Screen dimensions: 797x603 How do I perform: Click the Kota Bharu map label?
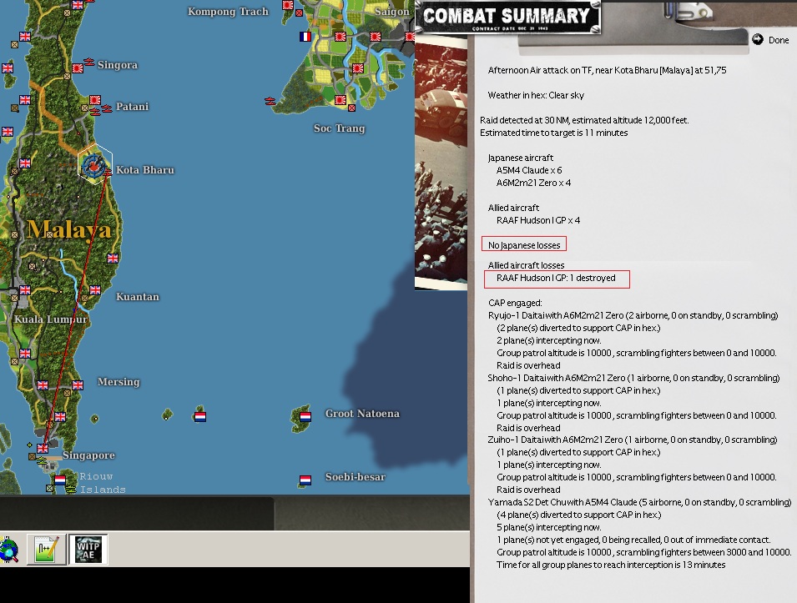click(x=145, y=169)
